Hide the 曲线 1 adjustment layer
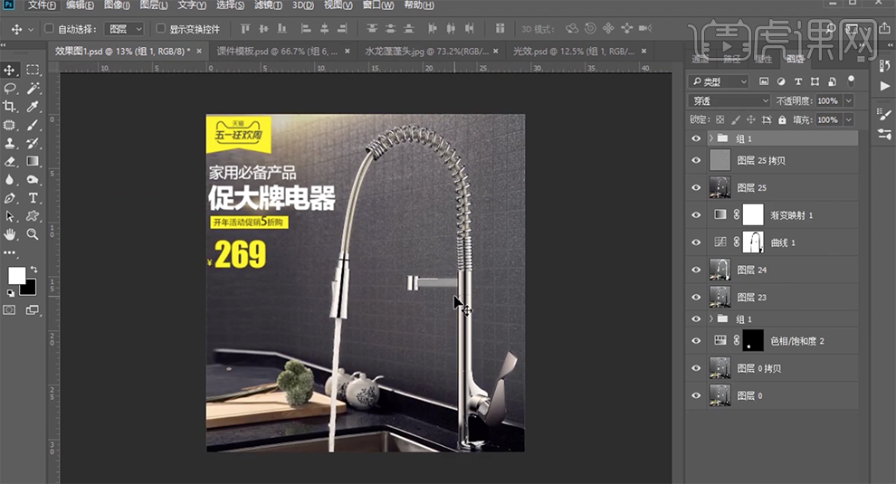896x484 pixels. [x=696, y=242]
